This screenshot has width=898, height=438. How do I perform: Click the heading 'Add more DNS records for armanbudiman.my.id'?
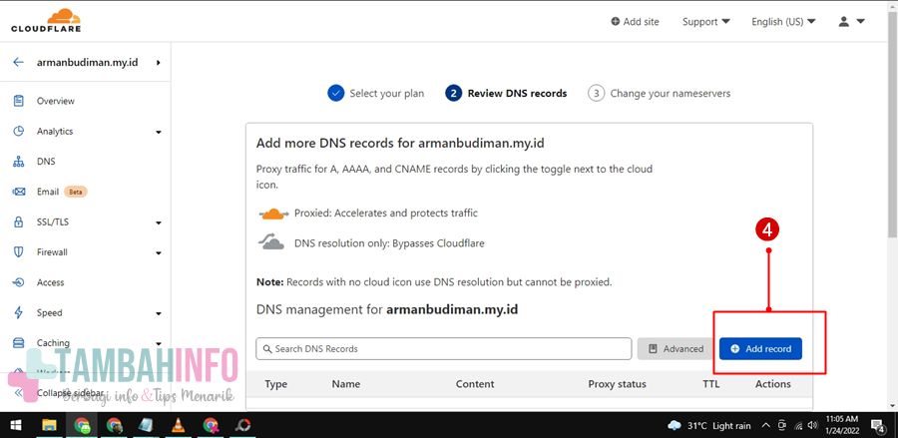click(400, 143)
